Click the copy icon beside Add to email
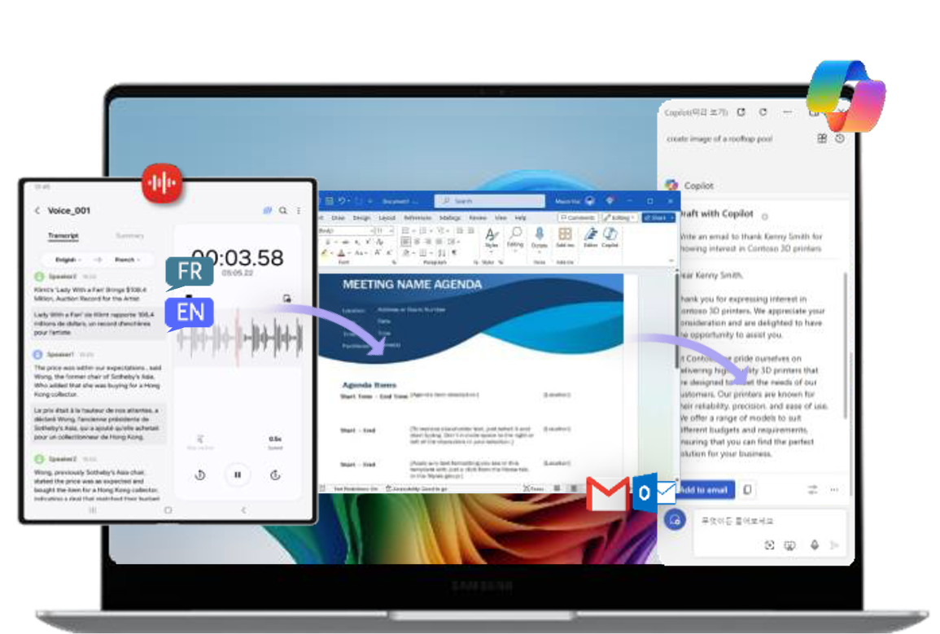The image size is (940, 634). (747, 490)
